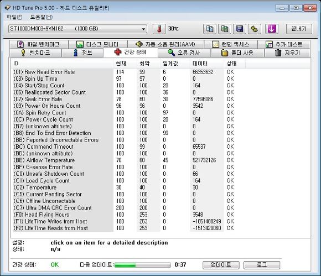Minimize the HD Tune Pro window
321x276 pixels.
282,8
